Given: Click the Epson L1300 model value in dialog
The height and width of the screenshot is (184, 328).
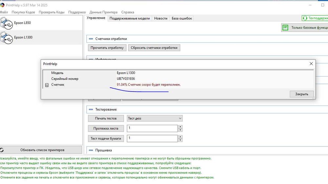Looking at the screenshot, I should [126, 73].
